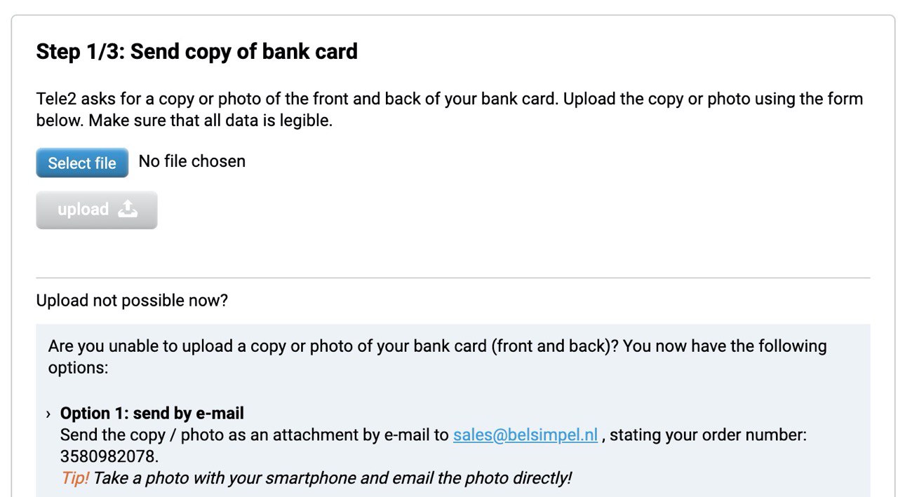Click the upload tray arrow icon
The width and height of the screenshot is (898, 497).
[x=128, y=209]
